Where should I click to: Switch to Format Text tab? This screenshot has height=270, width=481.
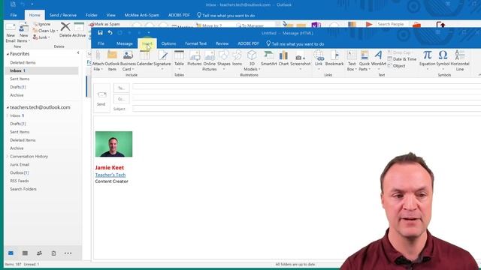point(195,43)
